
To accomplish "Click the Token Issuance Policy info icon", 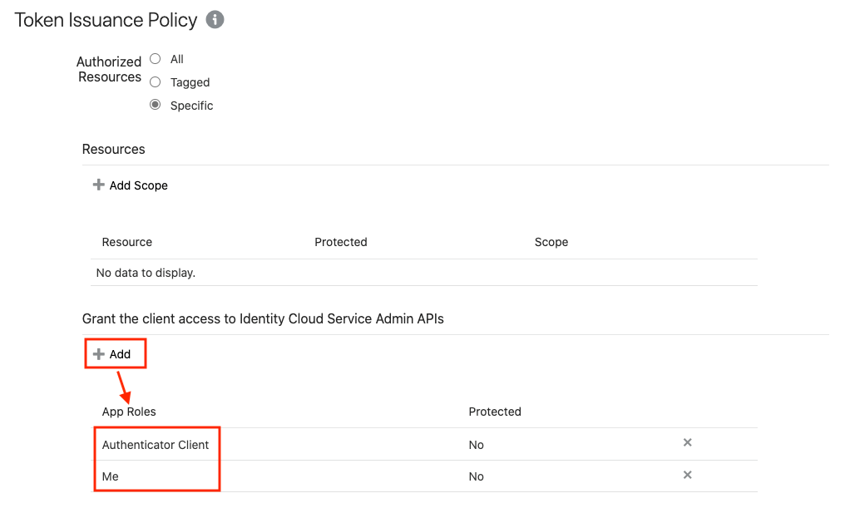I will 215,20.
